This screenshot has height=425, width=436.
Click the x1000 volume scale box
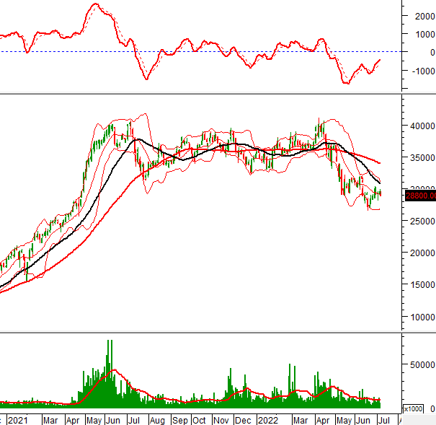[414, 408]
